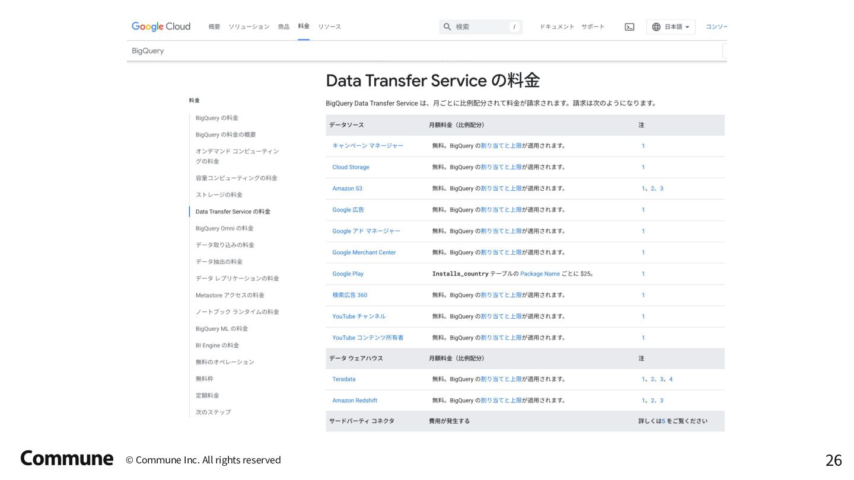854x480 pixels.
Task: Open the 日本語 language dropdown
Action: [x=671, y=27]
